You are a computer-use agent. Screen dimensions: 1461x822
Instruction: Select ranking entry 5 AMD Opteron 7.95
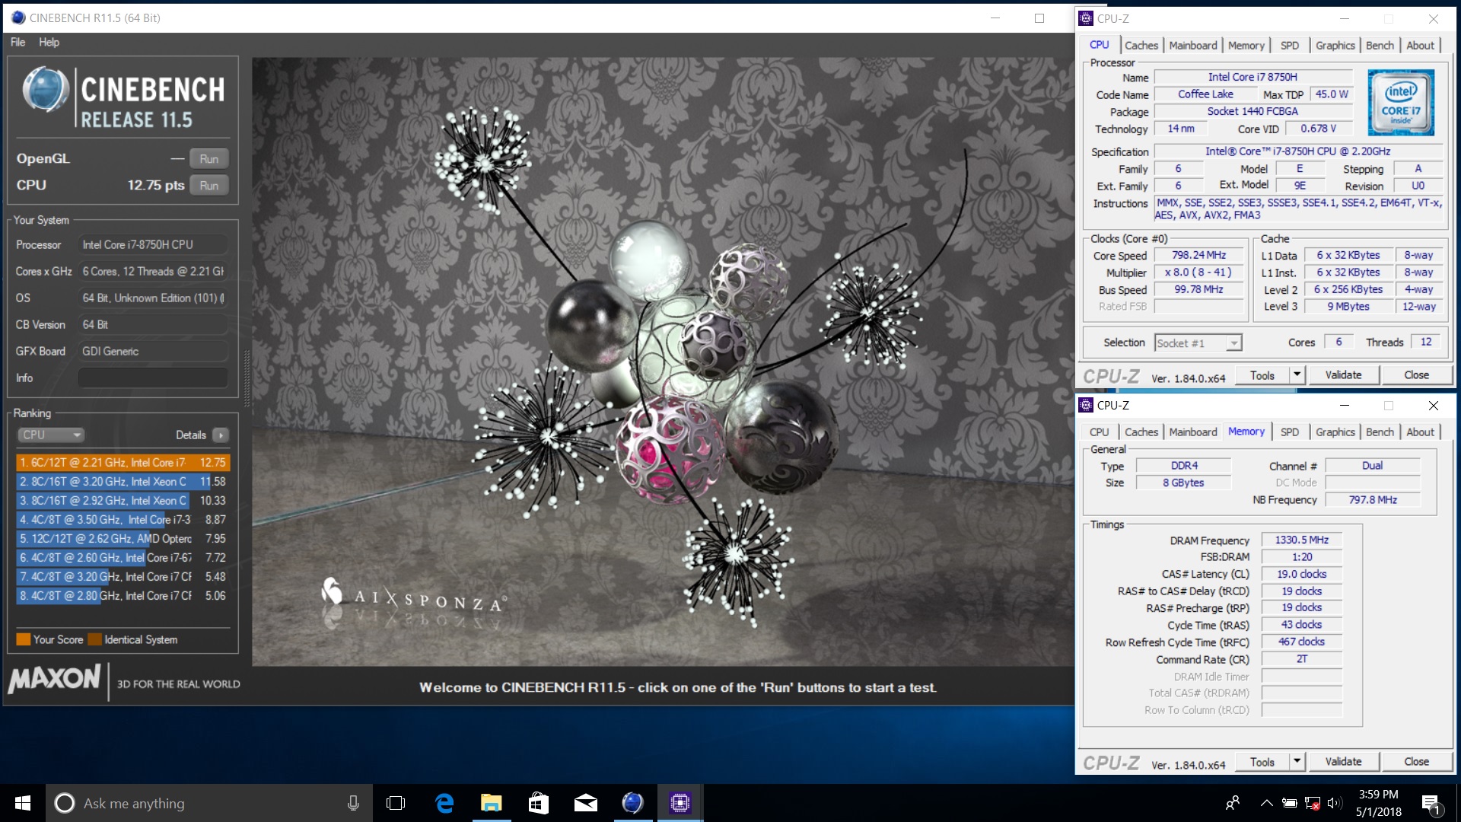pyautogui.click(x=123, y=539)
